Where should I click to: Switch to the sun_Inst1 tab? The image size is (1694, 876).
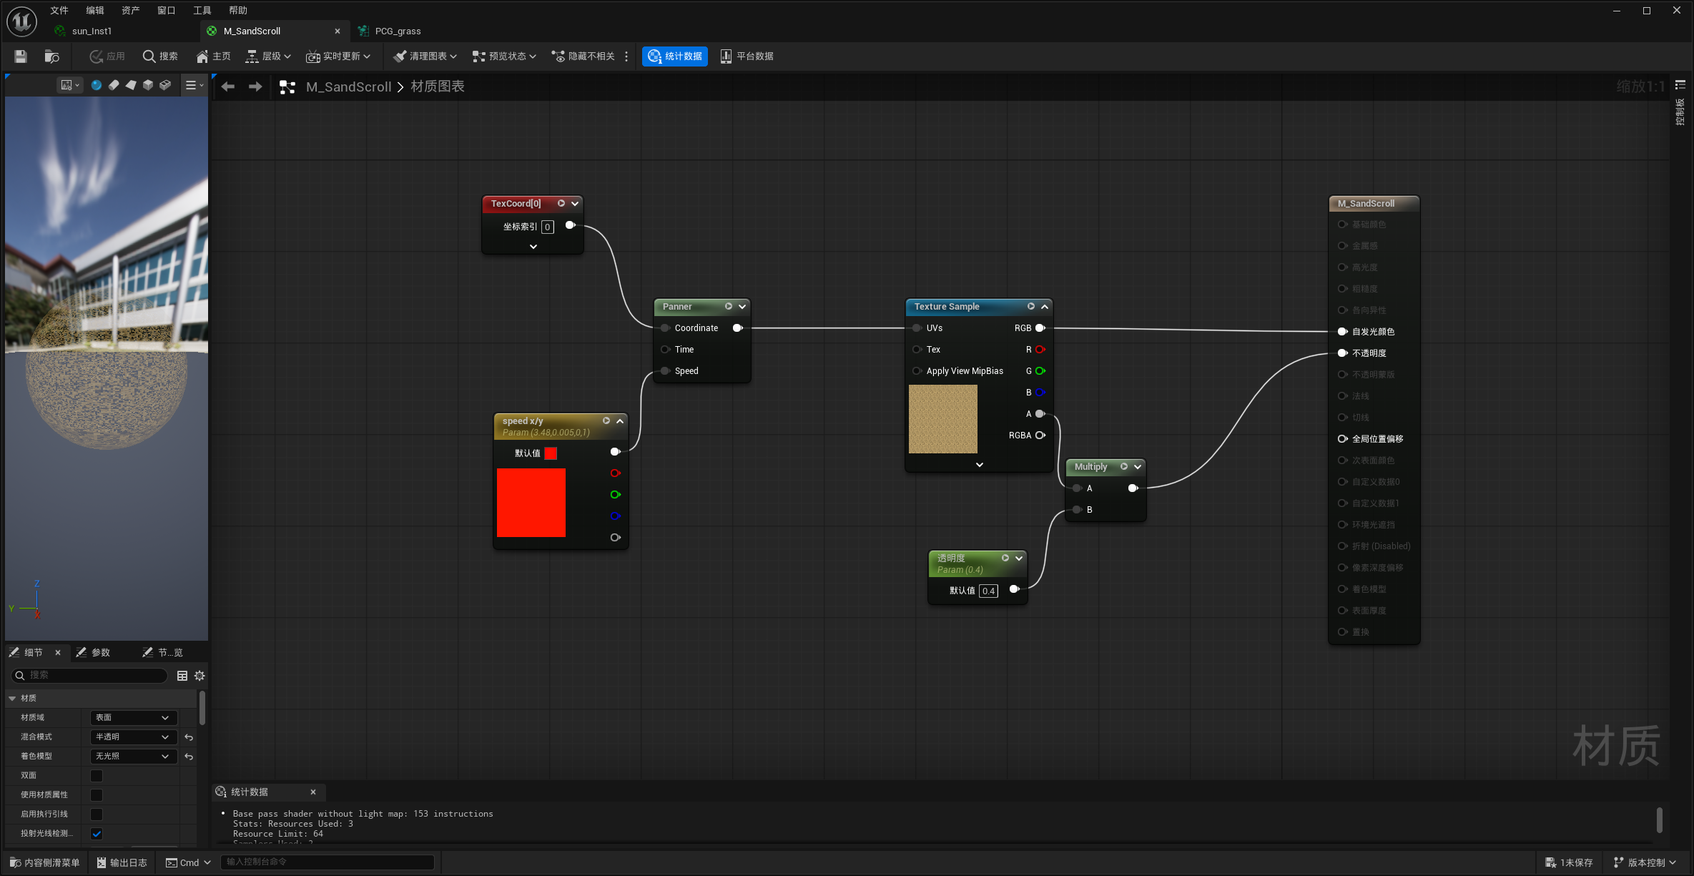coord(92,31)
